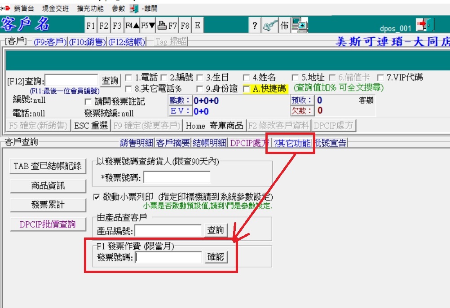Click the F5 down-arrow toolbar button
This screenshot has height=308, width=450.
(x=148, y=26)
